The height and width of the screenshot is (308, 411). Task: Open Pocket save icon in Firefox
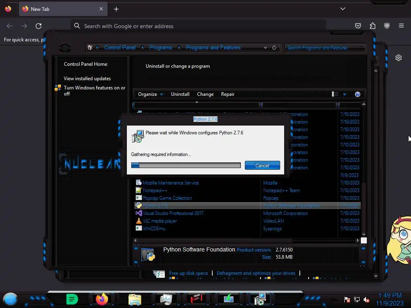coord(358,26)
